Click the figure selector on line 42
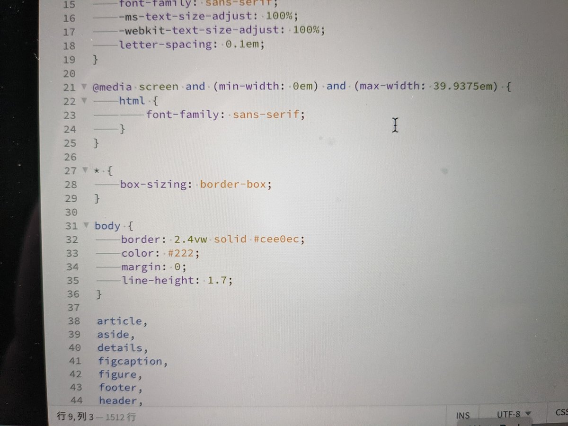Image resolution: width=568 pixels, height=426 pixels. (117, 374)
